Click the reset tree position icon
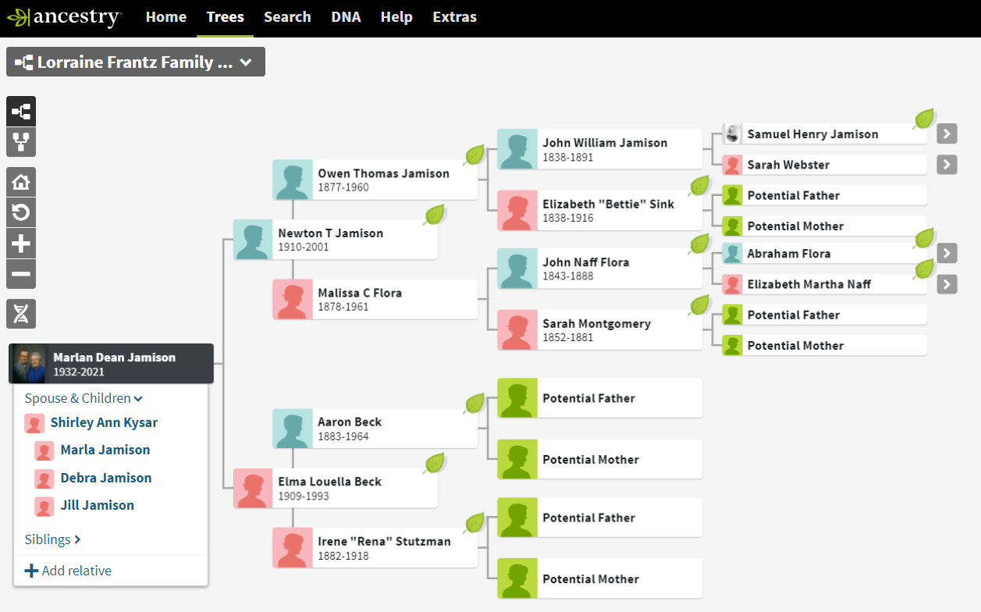 pyautogui.click(x=21, y=212)
